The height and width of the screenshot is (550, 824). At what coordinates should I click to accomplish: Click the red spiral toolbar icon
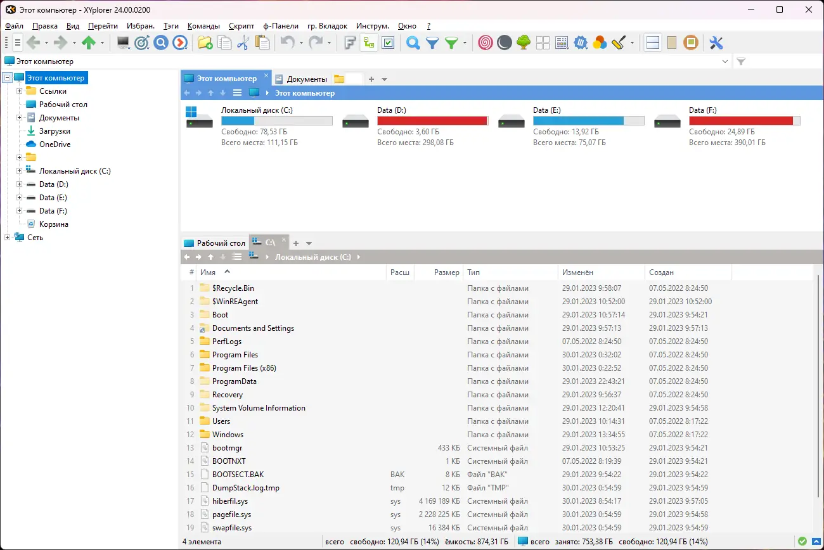[x=486, y=43]
